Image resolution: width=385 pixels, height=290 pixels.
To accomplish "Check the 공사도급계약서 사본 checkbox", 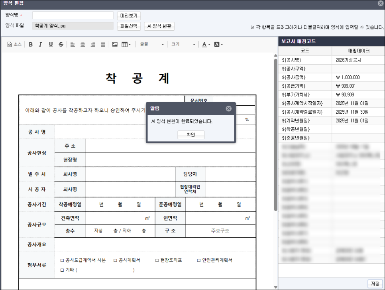I will (x=62, y=260).
